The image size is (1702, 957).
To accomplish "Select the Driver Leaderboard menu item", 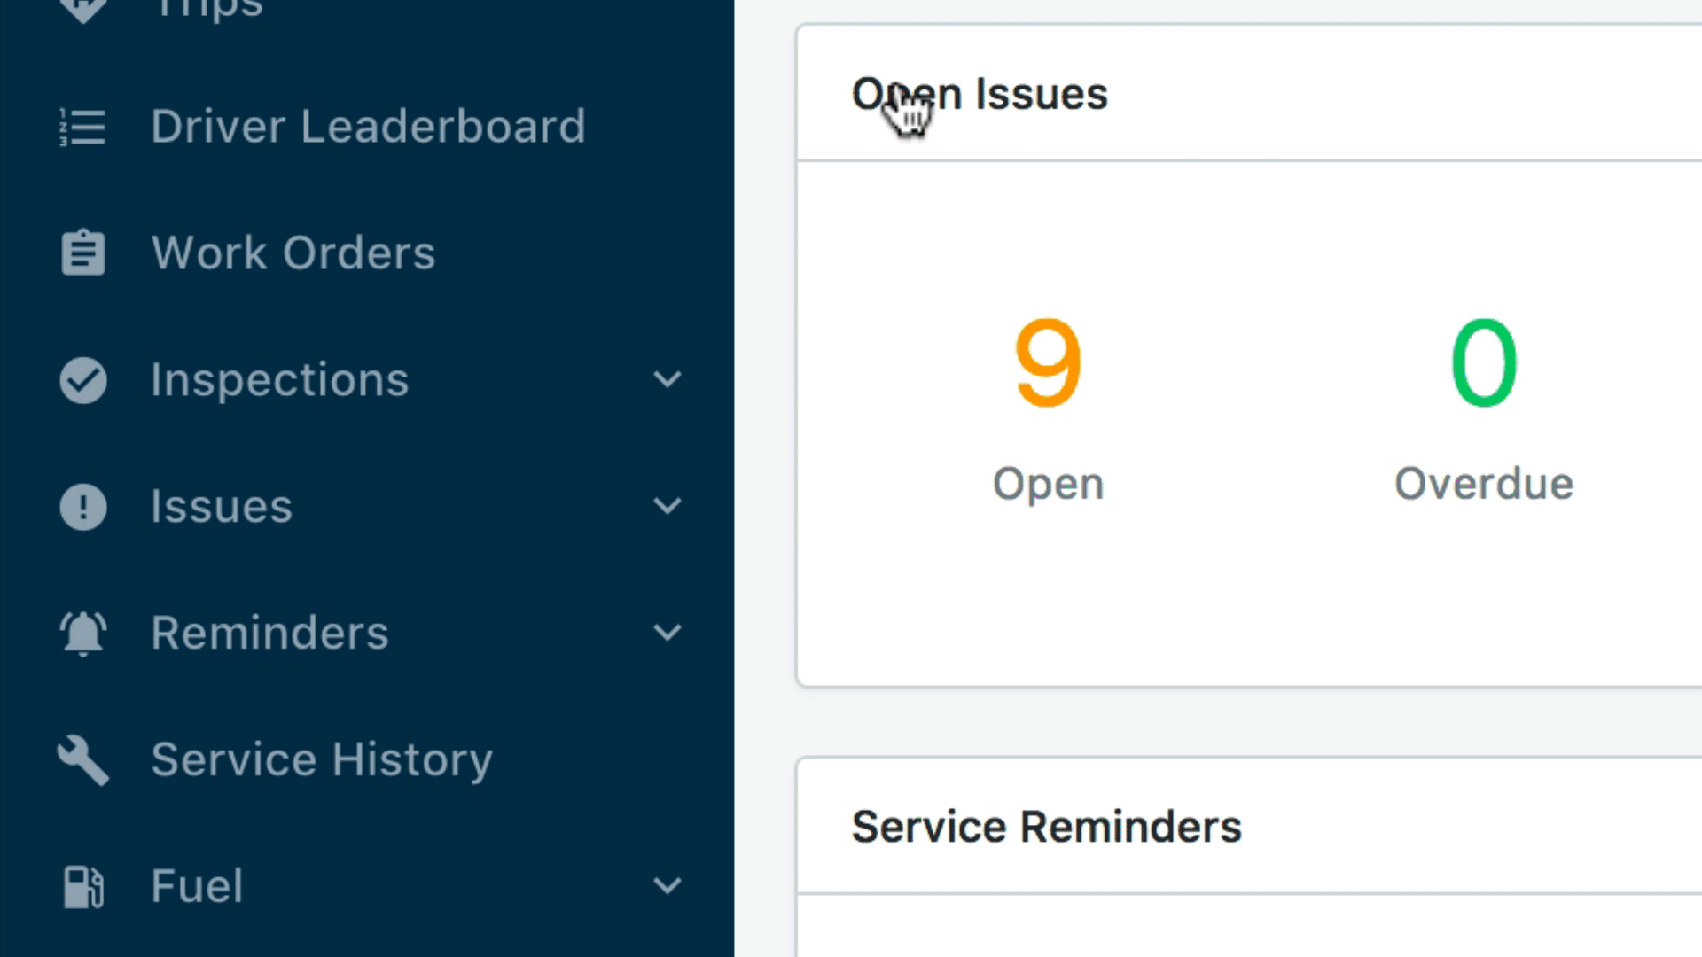I will (x=368, y=126).
